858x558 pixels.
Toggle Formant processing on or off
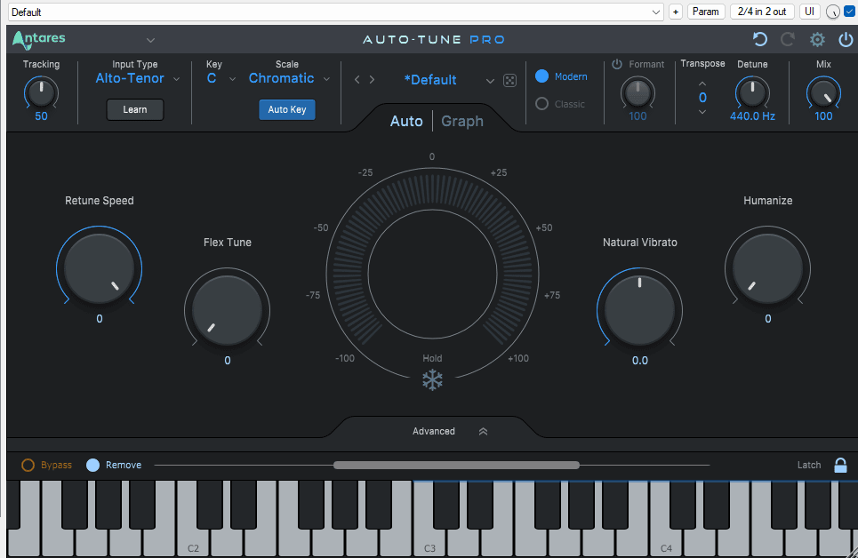[x=617, y=63]
